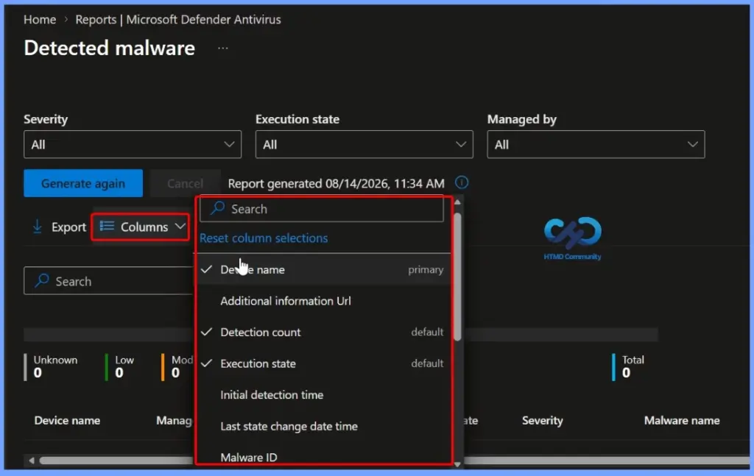
Task: Click the Columns dropdown vertical scrollbar thumb
Action: point(457,276)
